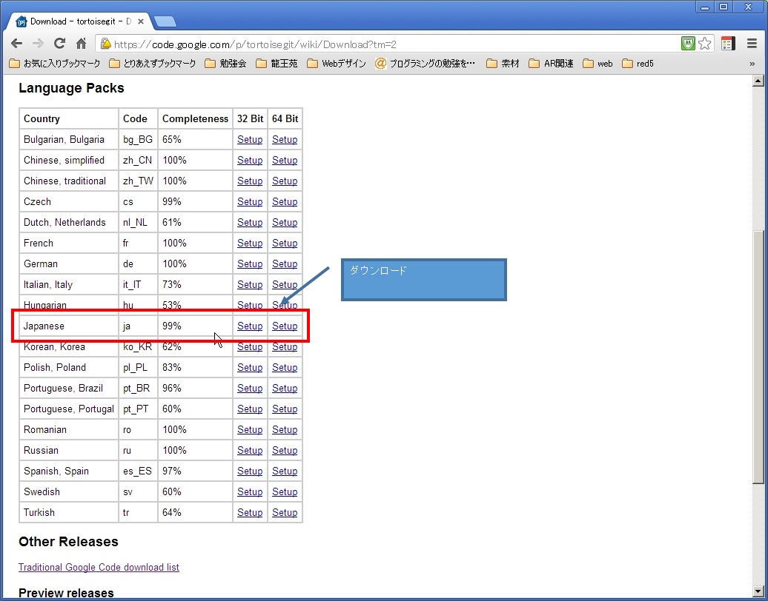Screen dimensions: 768x601
Task: Open the new tab button
Action: [x=165, y=21]
